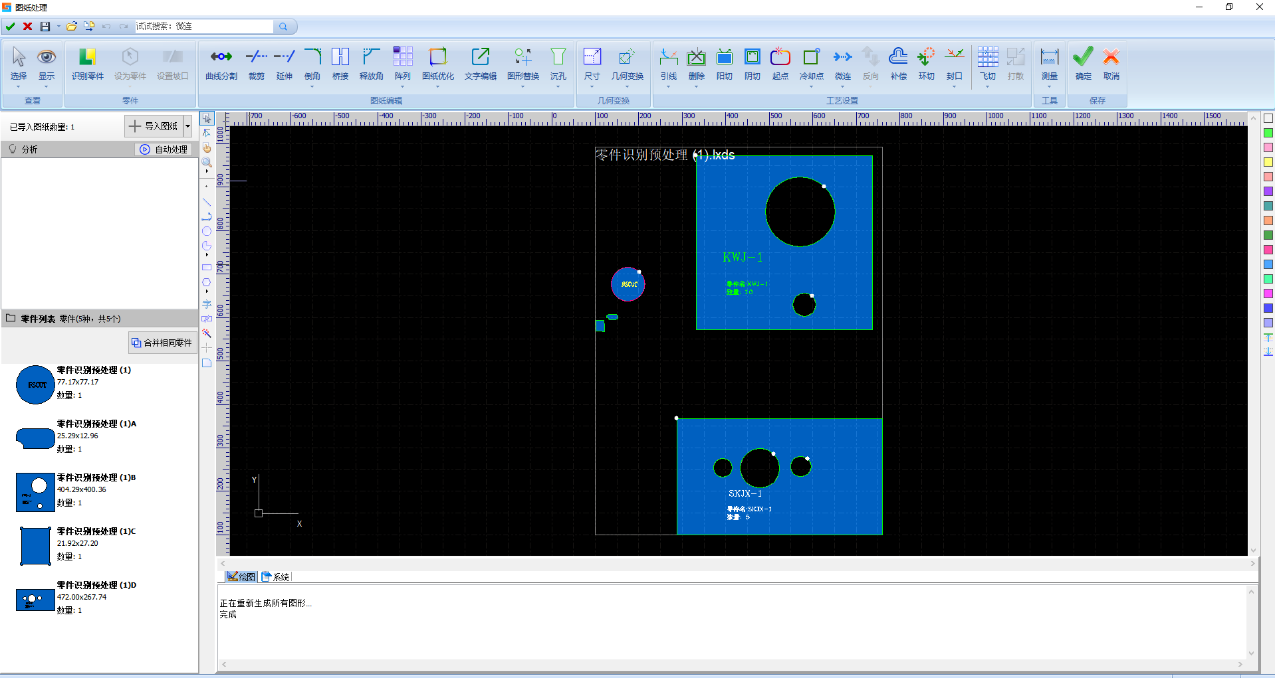Viewport: 1275px width, 678px height.
Task: Expand the 图形替换 dropdown
Action: pos(522,86)
